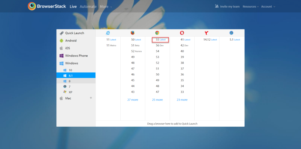Click the Mac apple icon
The width and height of the screenshot is (301, 149).
(x=61, y=98)
